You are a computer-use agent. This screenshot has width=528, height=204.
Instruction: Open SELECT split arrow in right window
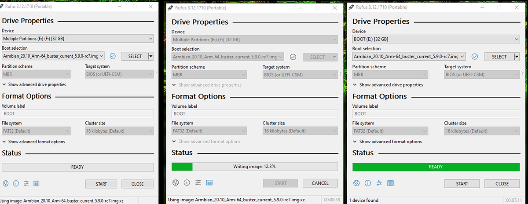(517, 57)
